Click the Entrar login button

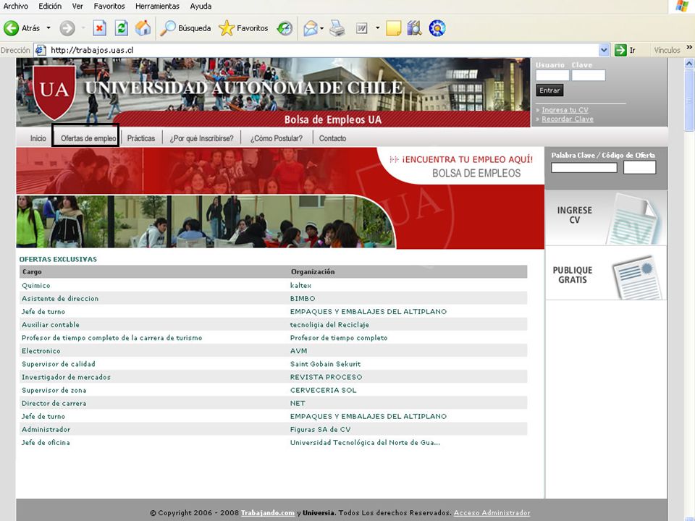pyautogui.click(x=549, y=90)
